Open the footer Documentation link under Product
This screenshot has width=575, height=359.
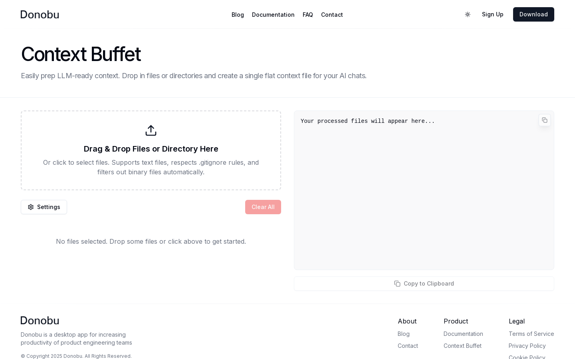click(x=463, y=334)
